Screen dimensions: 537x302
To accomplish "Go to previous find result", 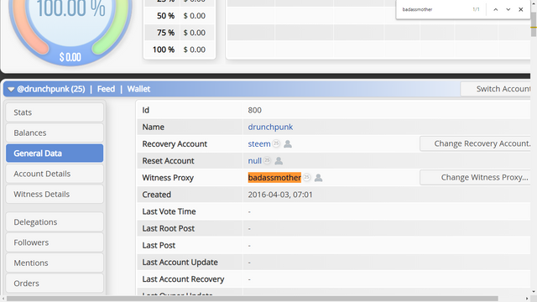I will (x=496, y=9).
